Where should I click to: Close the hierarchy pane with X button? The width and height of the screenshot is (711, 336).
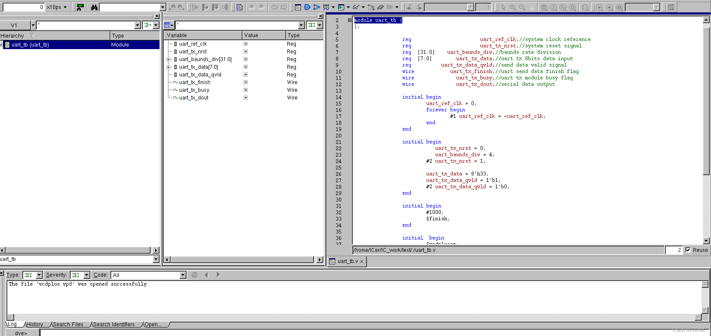point(156,16)
